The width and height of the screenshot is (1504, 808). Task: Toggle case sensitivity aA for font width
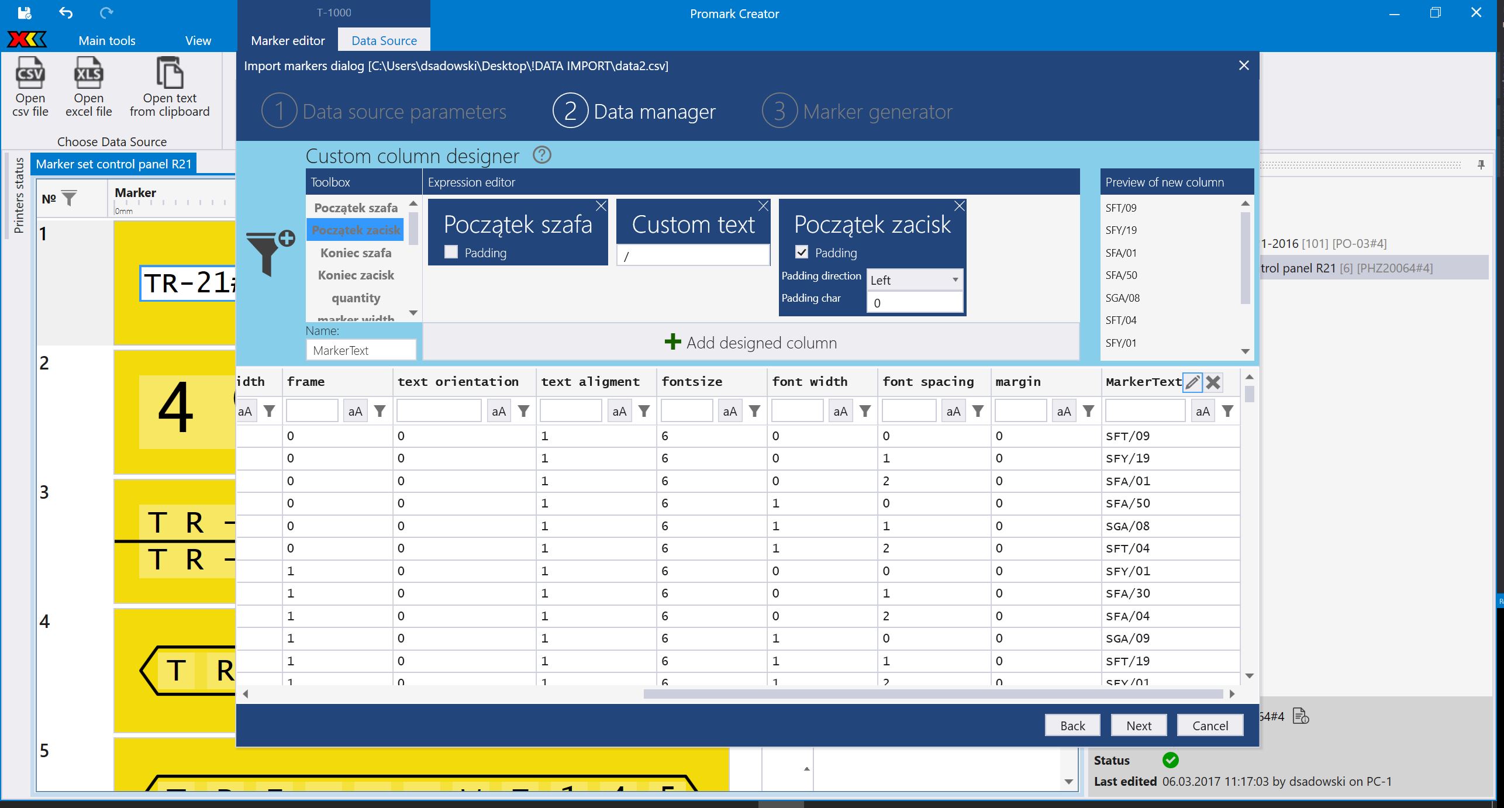[x=840, y=412]
